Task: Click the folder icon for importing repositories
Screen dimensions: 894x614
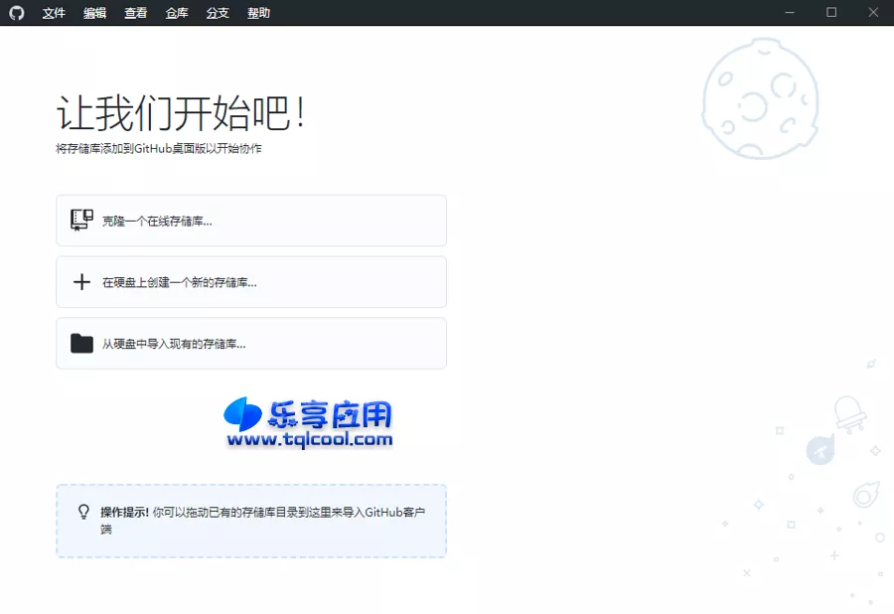Action: pyautogui.click(x=81, y=343)
